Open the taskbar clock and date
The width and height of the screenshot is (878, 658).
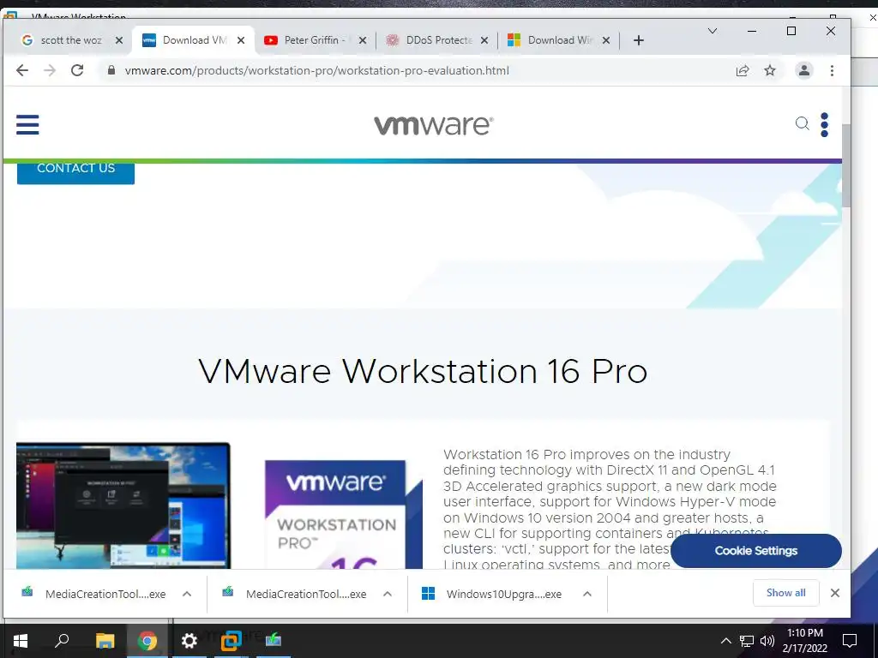click(804, 641)
